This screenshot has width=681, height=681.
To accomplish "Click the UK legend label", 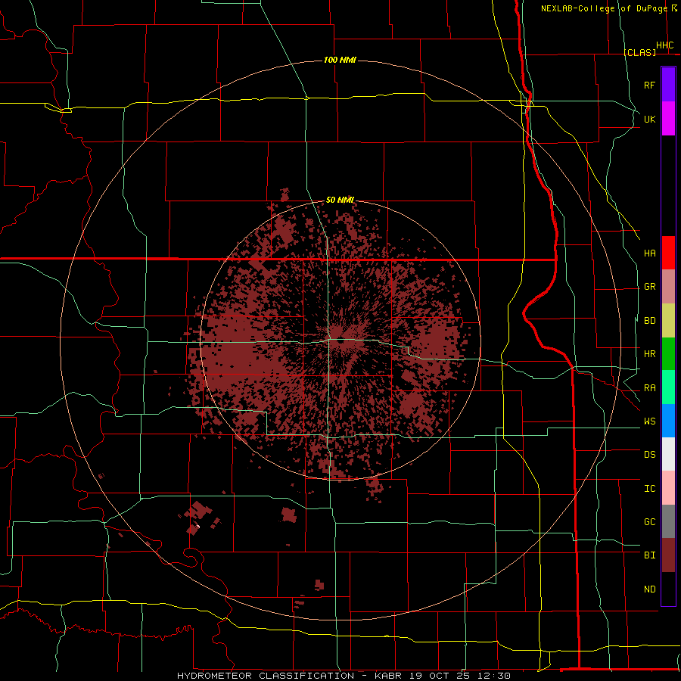I will 649,119.
